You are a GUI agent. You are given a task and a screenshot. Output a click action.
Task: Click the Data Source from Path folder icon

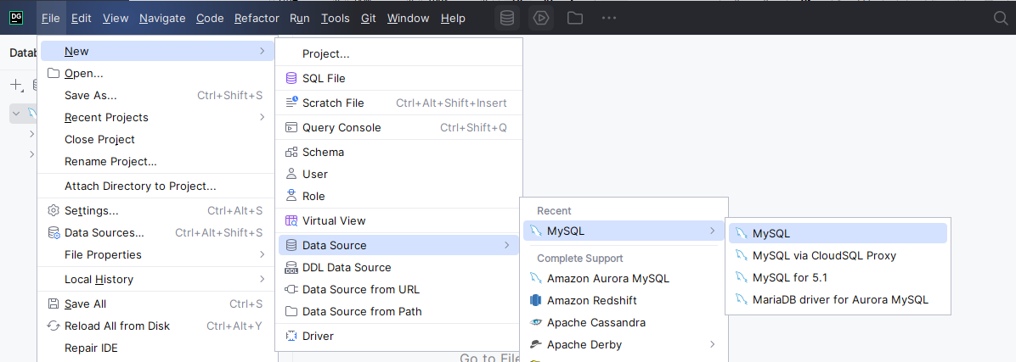point(291,312)
